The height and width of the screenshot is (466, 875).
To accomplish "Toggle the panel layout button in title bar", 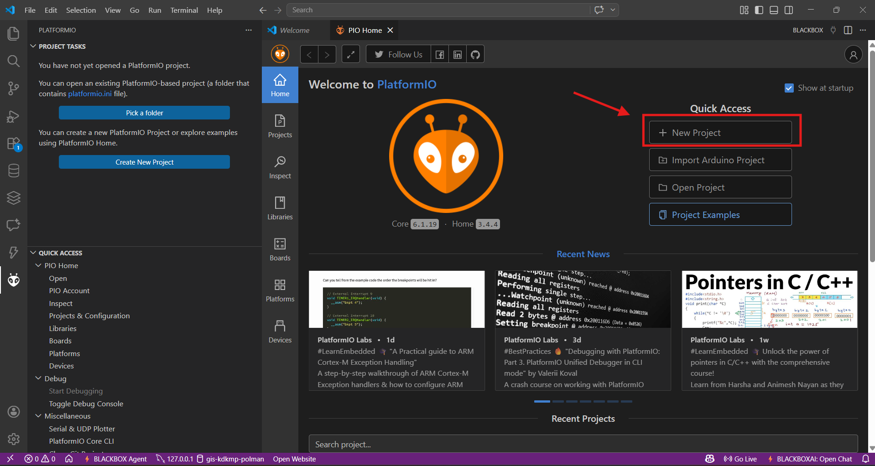I will tap(774, 10).
